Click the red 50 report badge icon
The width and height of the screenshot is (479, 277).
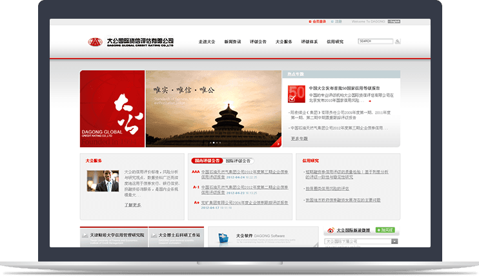[296, 95]
